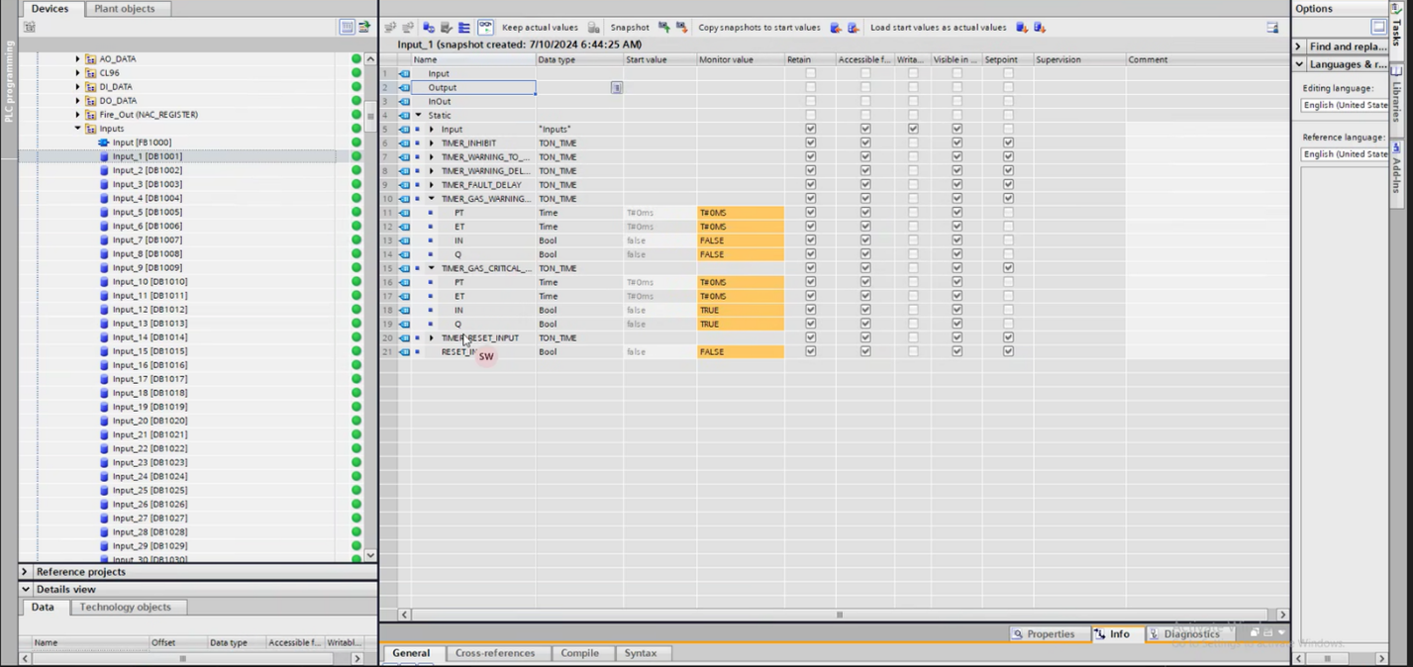Open the Cross-references tab
The width and height of the screenshot is (1413, 667).
point(495,653)
